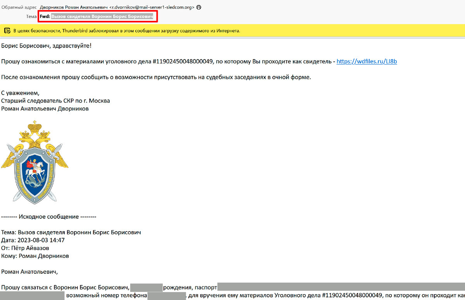Click the line 'После ознакомления прошу сообщить'

(x=156, y=77)
